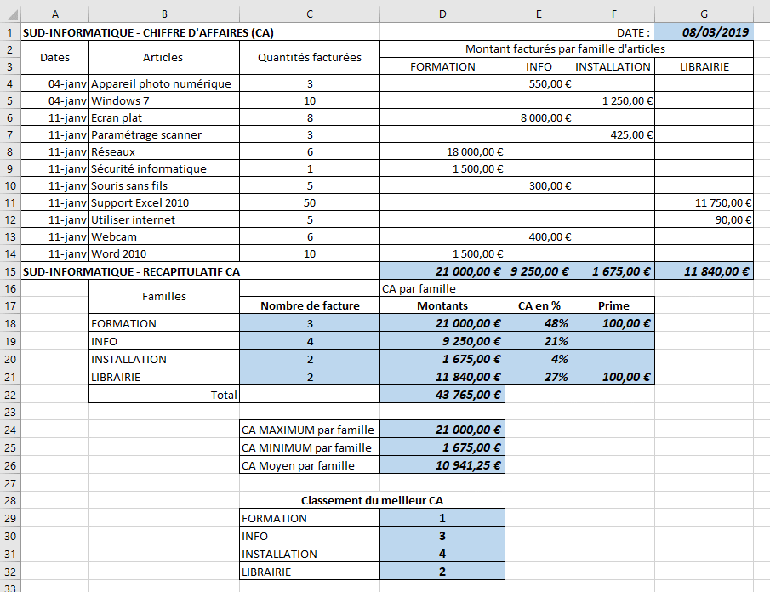Select the 'Prime' column header cell
770x592 pixels.
click(x=613, y=305)
